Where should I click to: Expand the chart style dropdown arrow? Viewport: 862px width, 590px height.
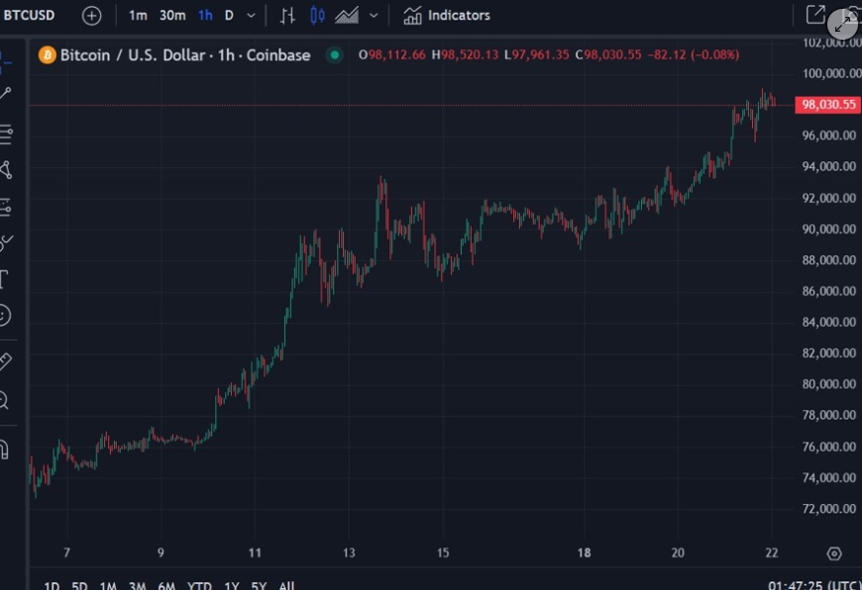(374, 16)
